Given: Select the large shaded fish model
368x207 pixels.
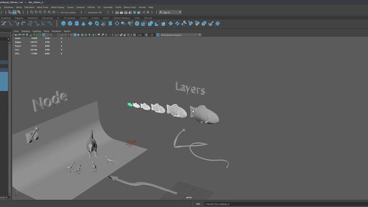Looking at the screenshot, I should (x=205, y=114).
